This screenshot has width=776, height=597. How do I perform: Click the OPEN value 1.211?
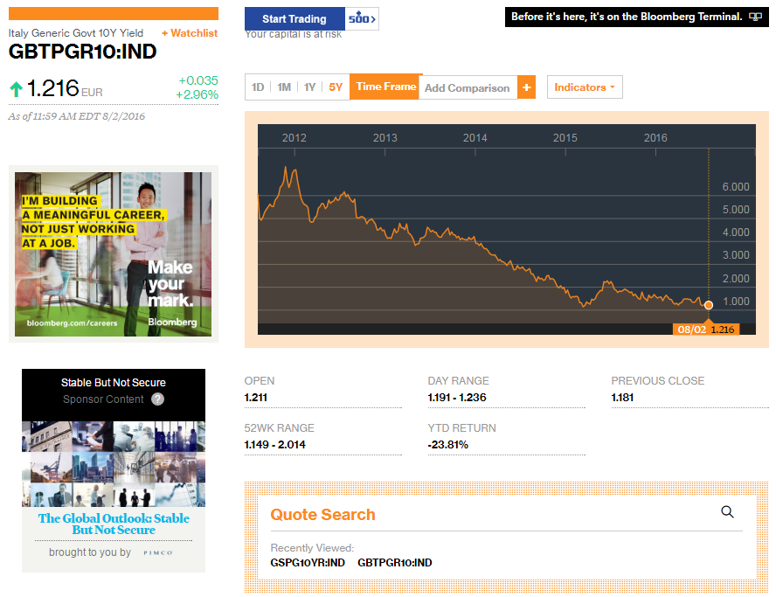256,398
